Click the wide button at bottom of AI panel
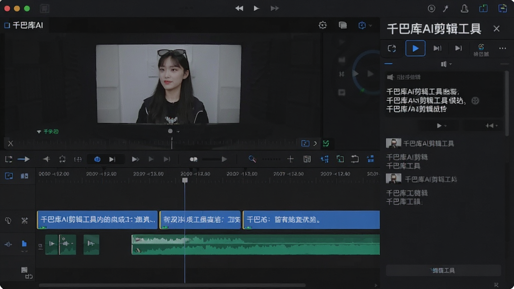Viewport: 514px width, 289px height. pos(444,270)
